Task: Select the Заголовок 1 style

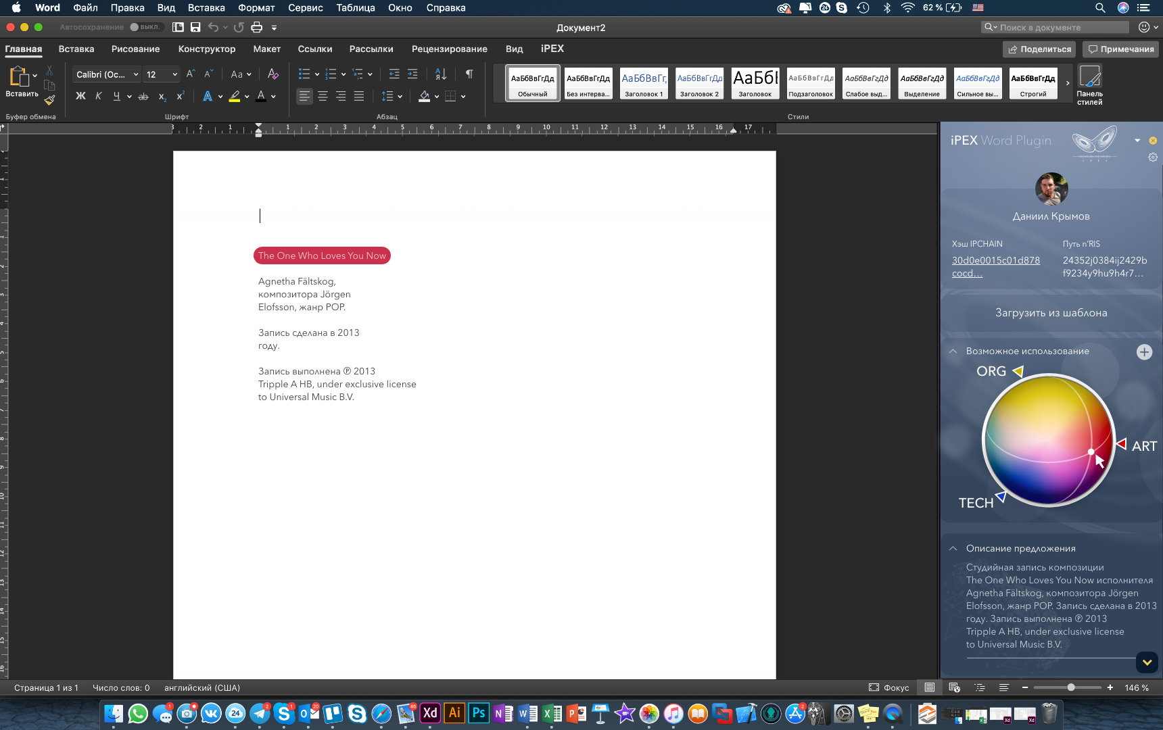Action: 644,84
